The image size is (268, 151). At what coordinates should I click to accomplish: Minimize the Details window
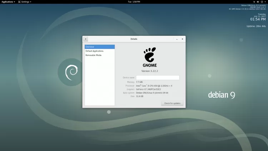click(x=177, y=39)
